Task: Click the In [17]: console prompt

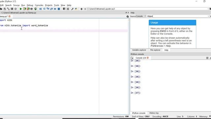Action: [x=136, y=93]
